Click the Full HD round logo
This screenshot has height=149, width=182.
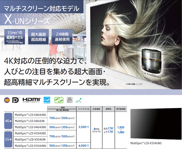(x=7, y=100)
